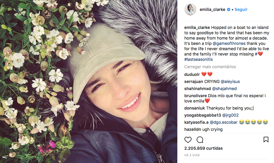The image size is (274, 163).
Task: Click the HÁ 2 DIAS timestamp
Action: click(192, 155)
